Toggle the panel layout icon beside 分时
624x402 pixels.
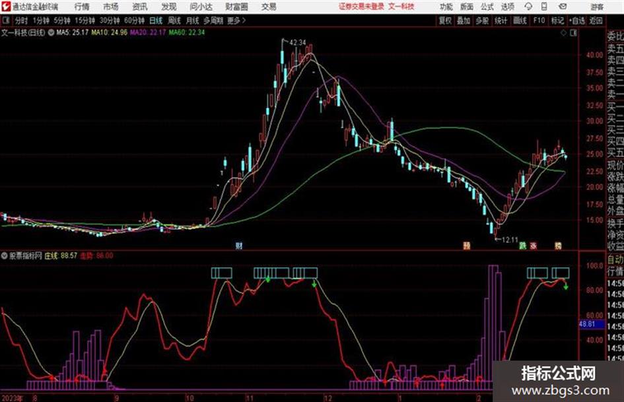tap(6, 20)
